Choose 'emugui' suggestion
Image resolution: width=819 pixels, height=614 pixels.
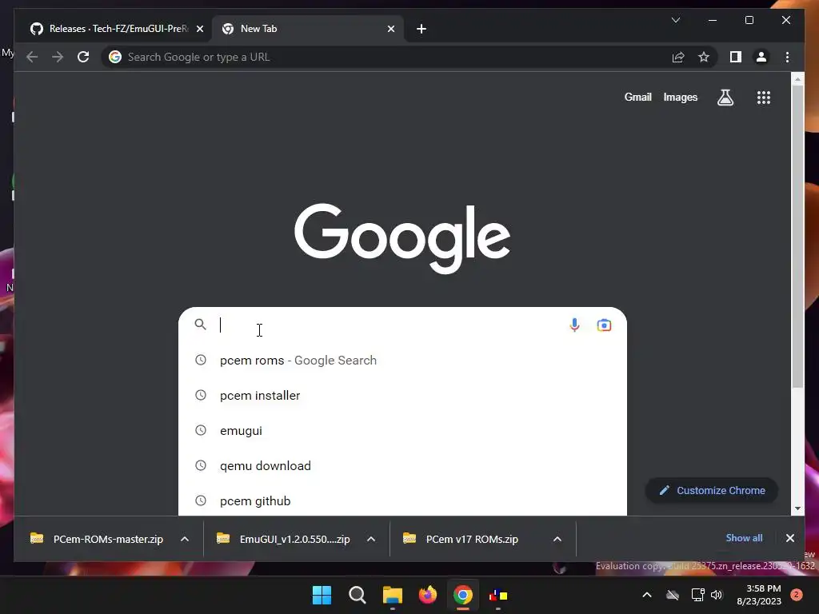[402, 431]
